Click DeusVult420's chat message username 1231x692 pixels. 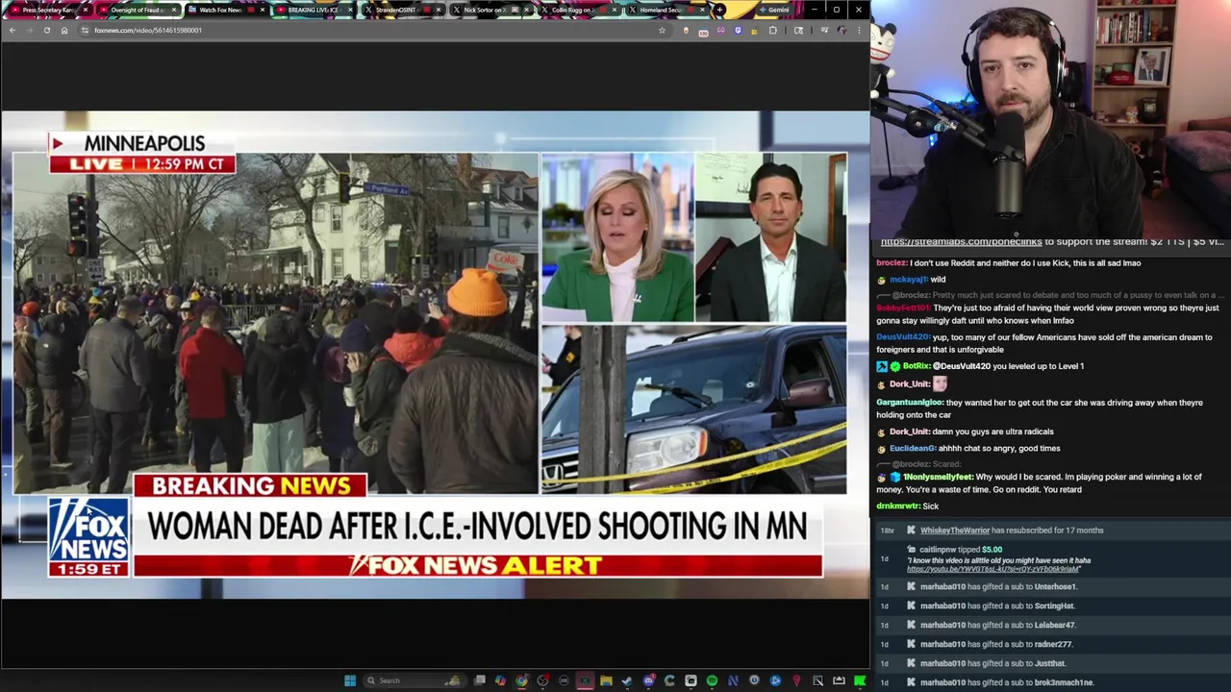[x=903, y=337]
